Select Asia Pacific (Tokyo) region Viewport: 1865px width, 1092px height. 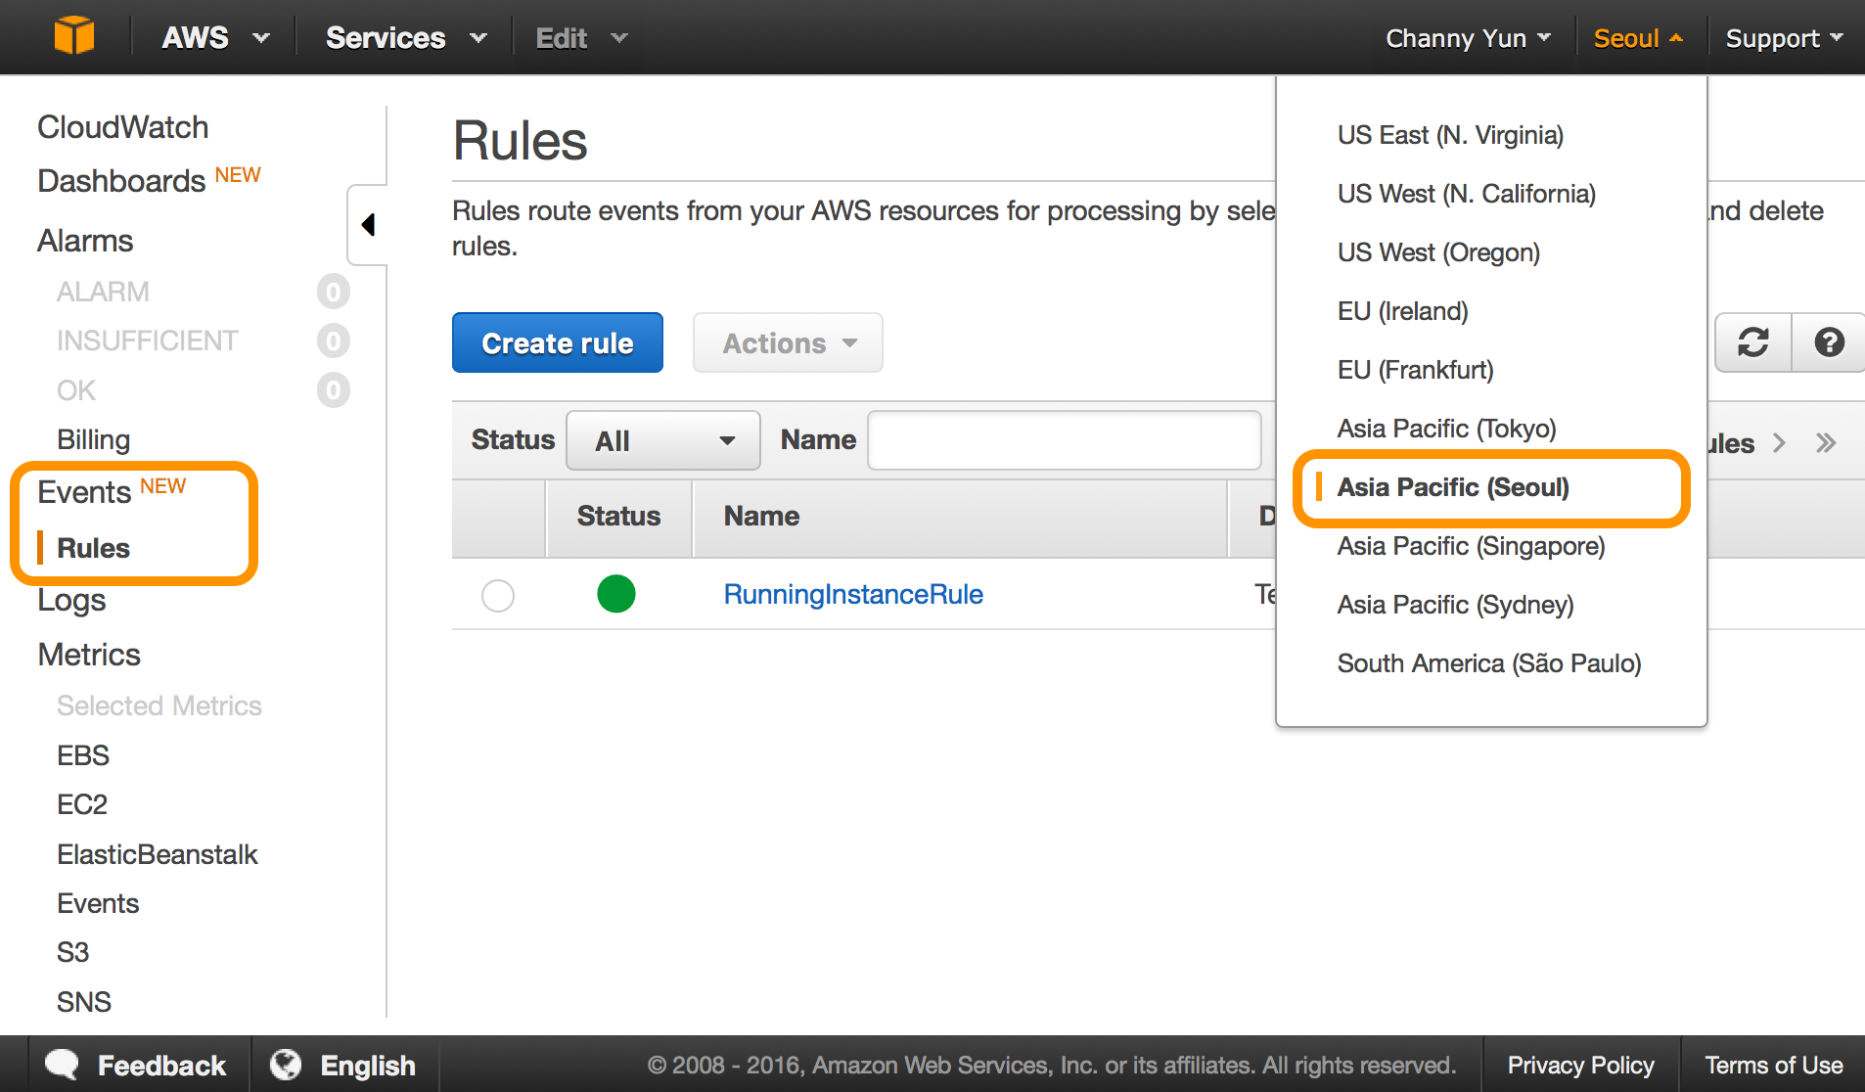tap(1446, 429)
